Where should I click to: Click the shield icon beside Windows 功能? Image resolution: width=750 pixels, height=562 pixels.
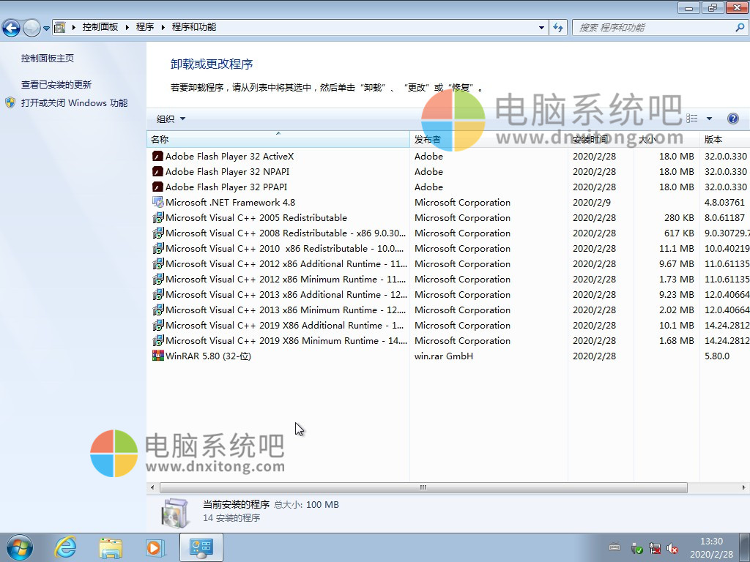pyautogui.click(x=10, y=102)
